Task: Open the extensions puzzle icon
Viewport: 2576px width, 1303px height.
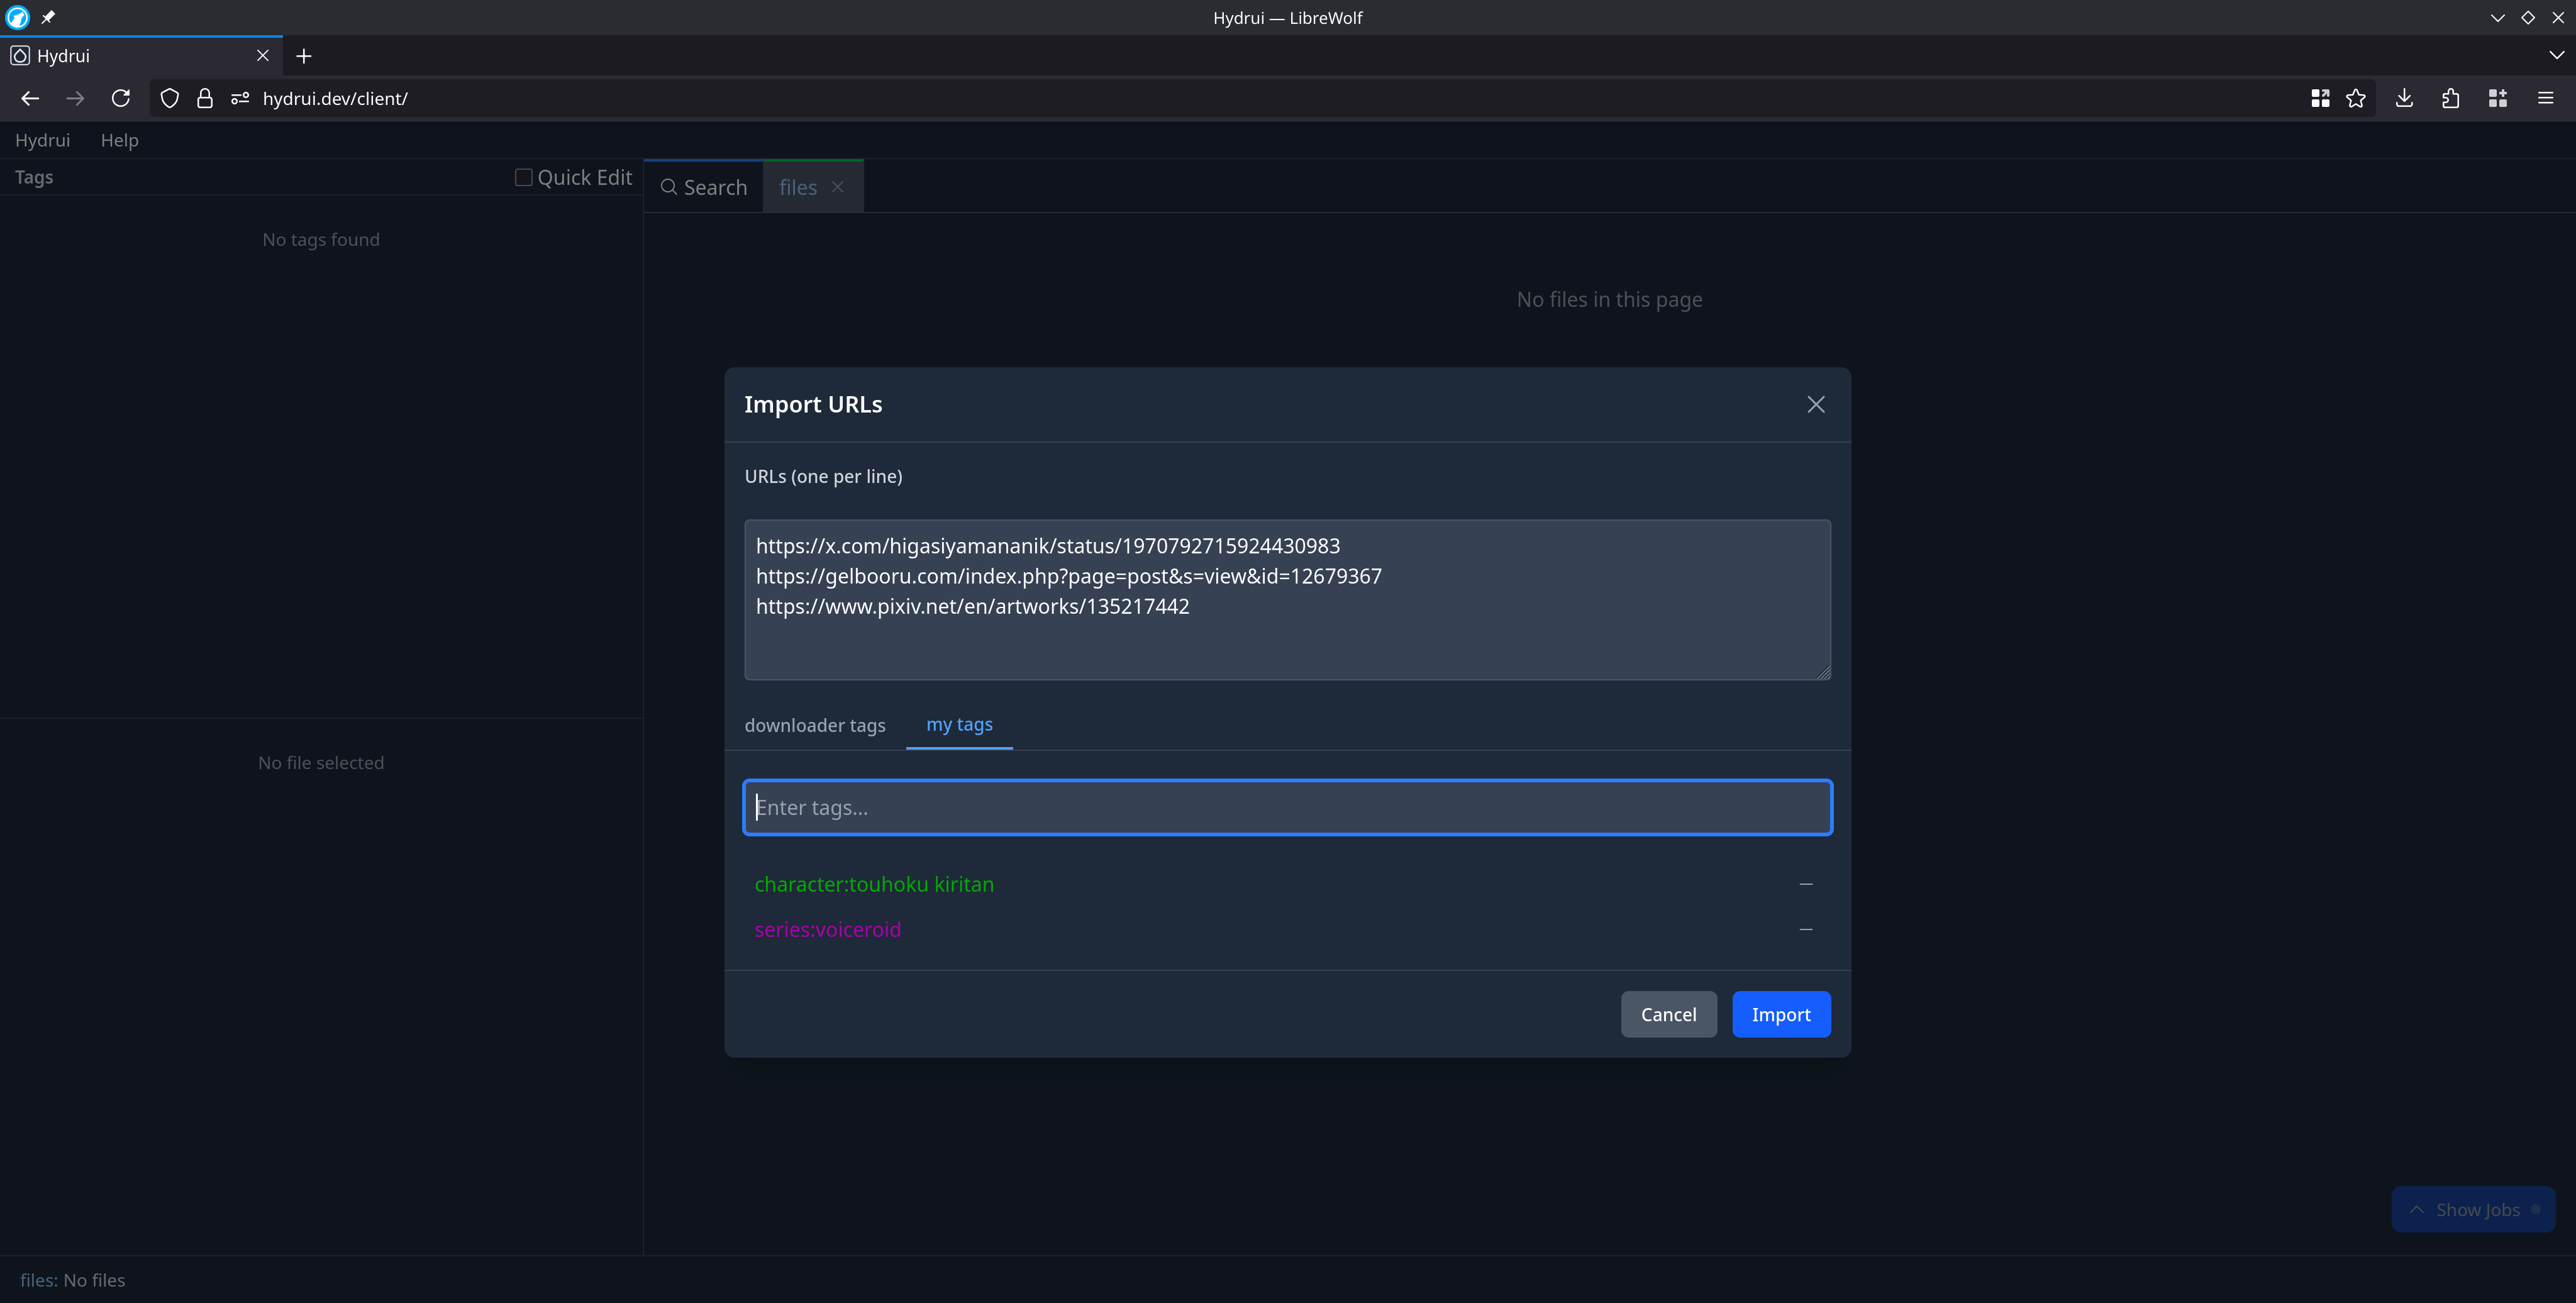Action: point(2450,98)
